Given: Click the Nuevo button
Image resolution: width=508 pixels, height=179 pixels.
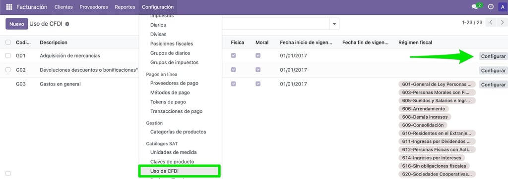Looking at the screenshot, I should point(16,24).
